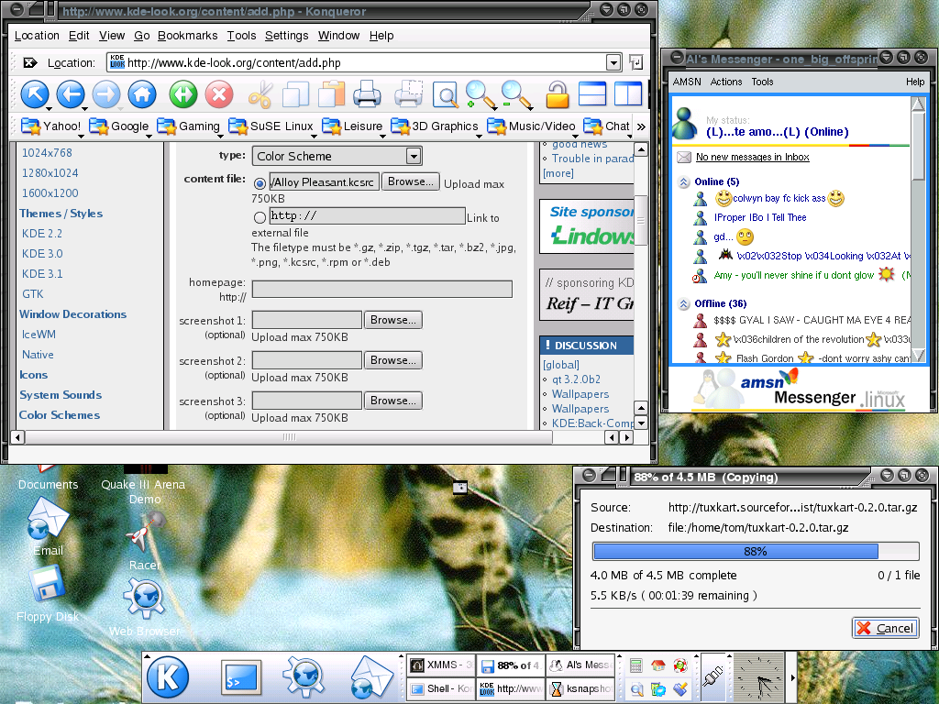Zoom out with the minus magnifier icon
The height and width of the screenshot is (704, 939).
(x=516, y=94)
